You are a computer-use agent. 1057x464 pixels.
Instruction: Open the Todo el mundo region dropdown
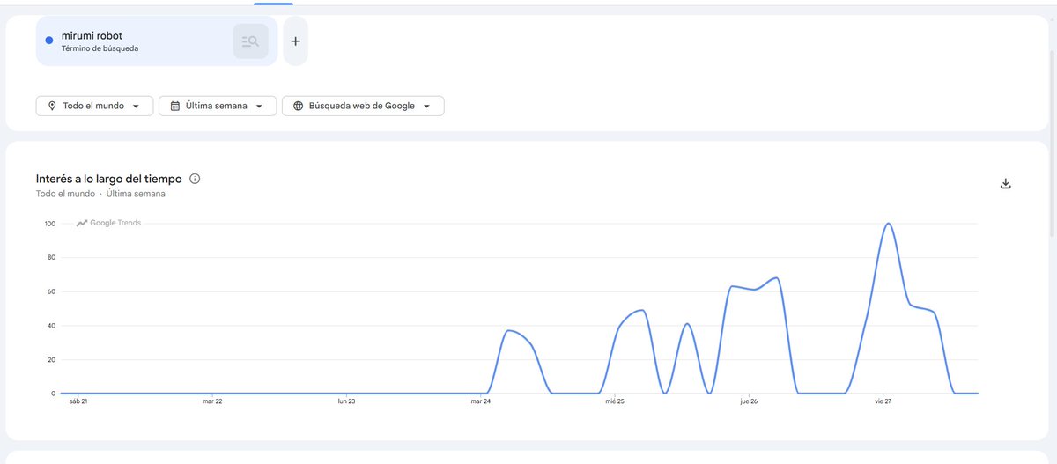point(94,106)
